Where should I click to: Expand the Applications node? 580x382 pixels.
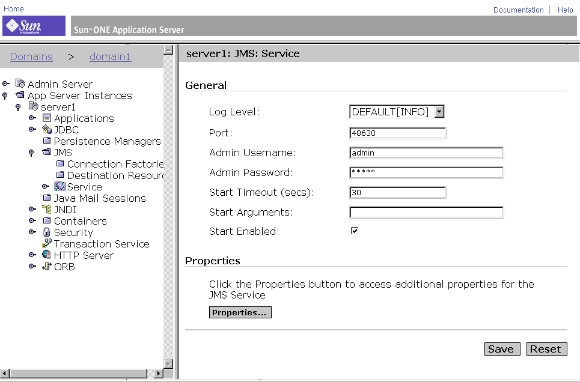coord(32,118)
